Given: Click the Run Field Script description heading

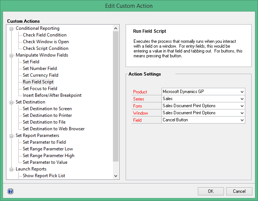Looking at the screenshot, I should 150,31.
